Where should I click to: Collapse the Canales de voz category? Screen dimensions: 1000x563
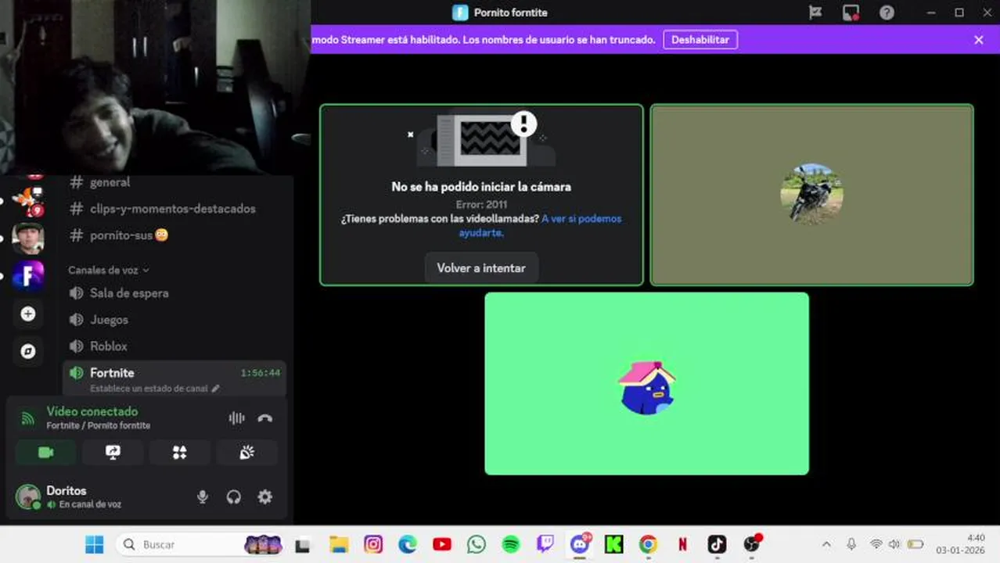[108, 270]
